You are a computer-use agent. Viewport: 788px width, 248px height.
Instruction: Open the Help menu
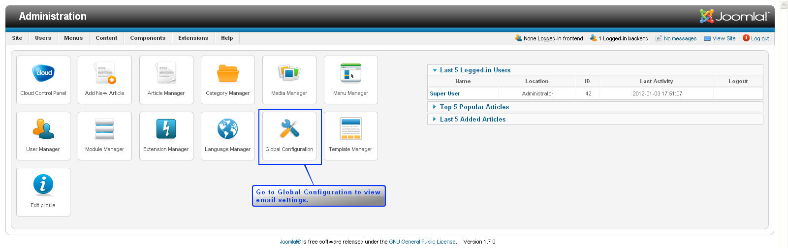(227, 38)
